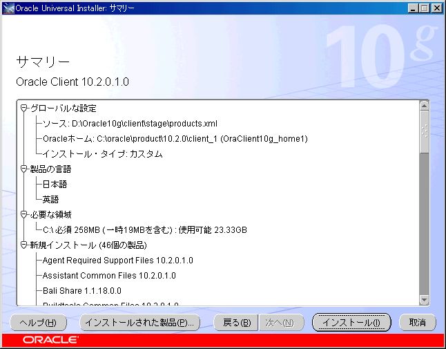
Task: Open インストールされた製品(P)... dialog
Action: click(x=139, y=323)
